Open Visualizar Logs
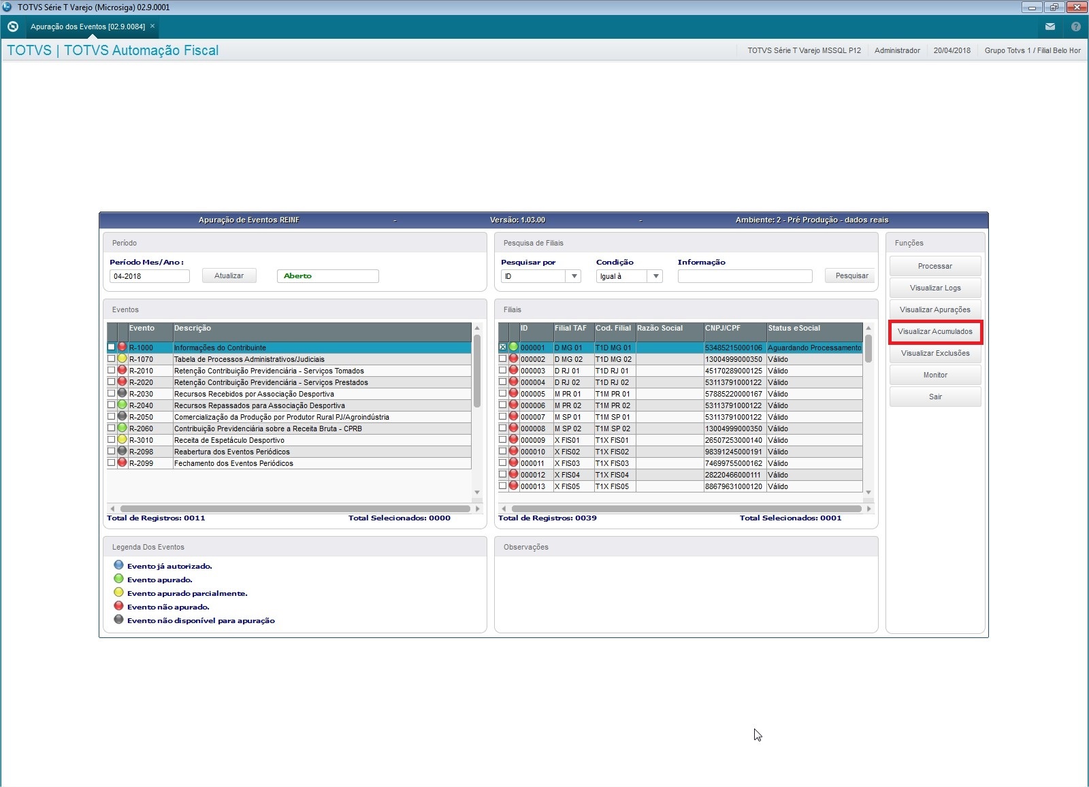1089x787 pixels. tap(935, 288)
